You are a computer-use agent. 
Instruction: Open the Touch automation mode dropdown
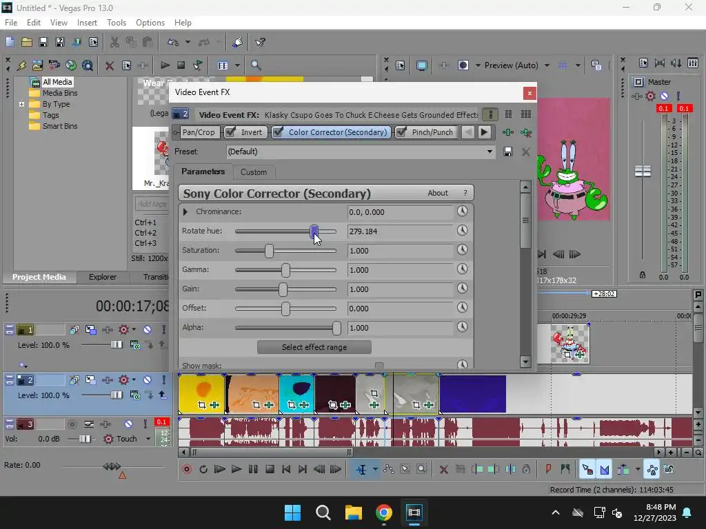[x=148, y=439]
